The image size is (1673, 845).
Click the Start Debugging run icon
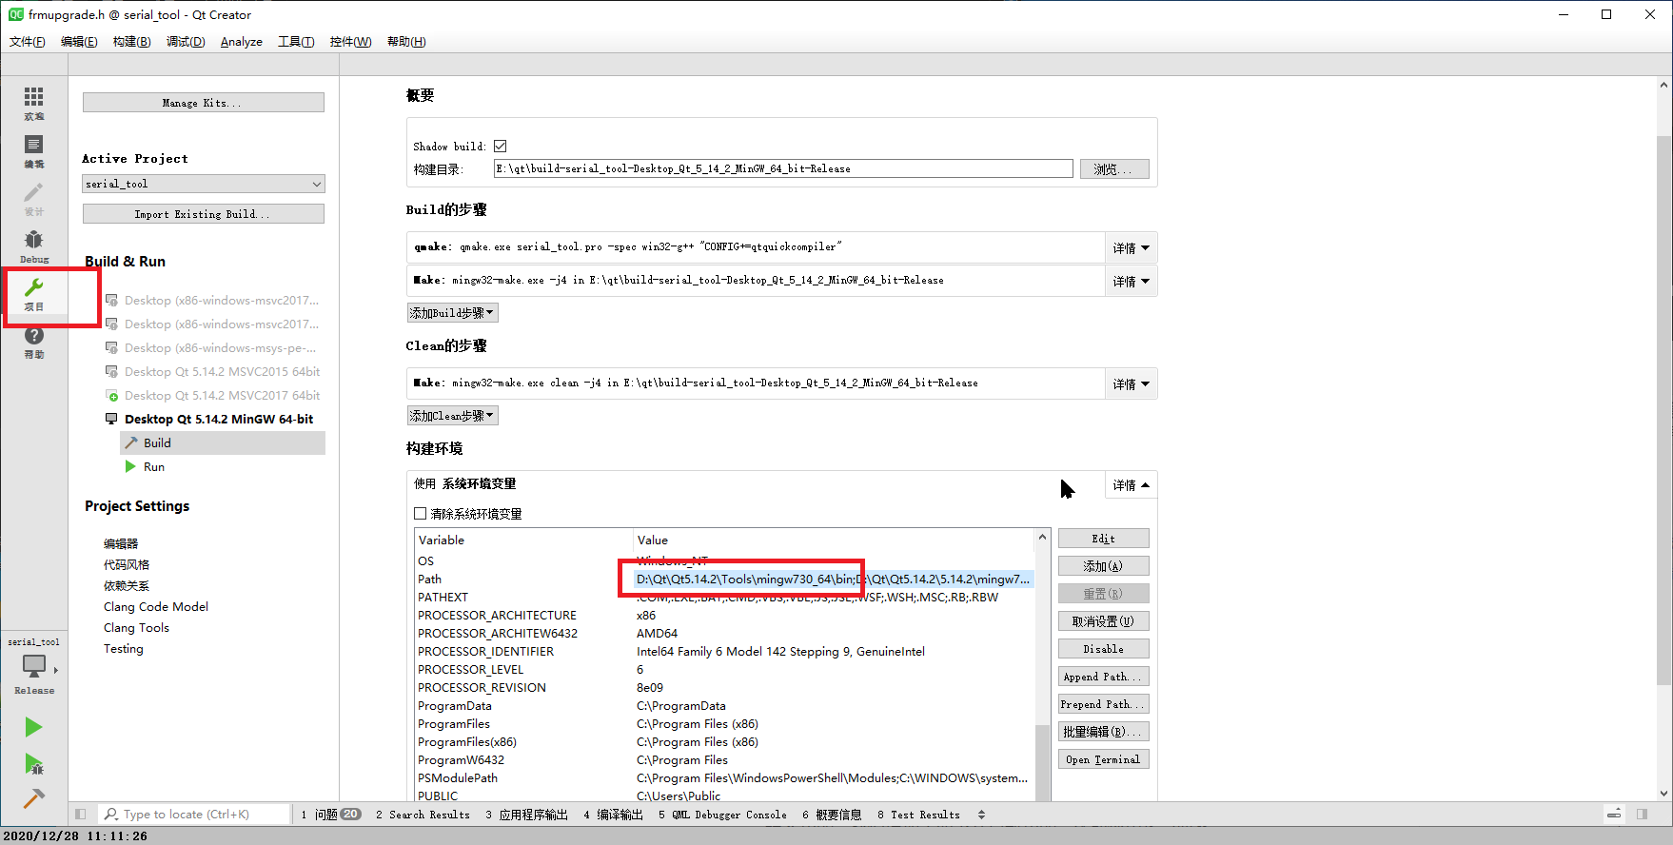(33, 763)
